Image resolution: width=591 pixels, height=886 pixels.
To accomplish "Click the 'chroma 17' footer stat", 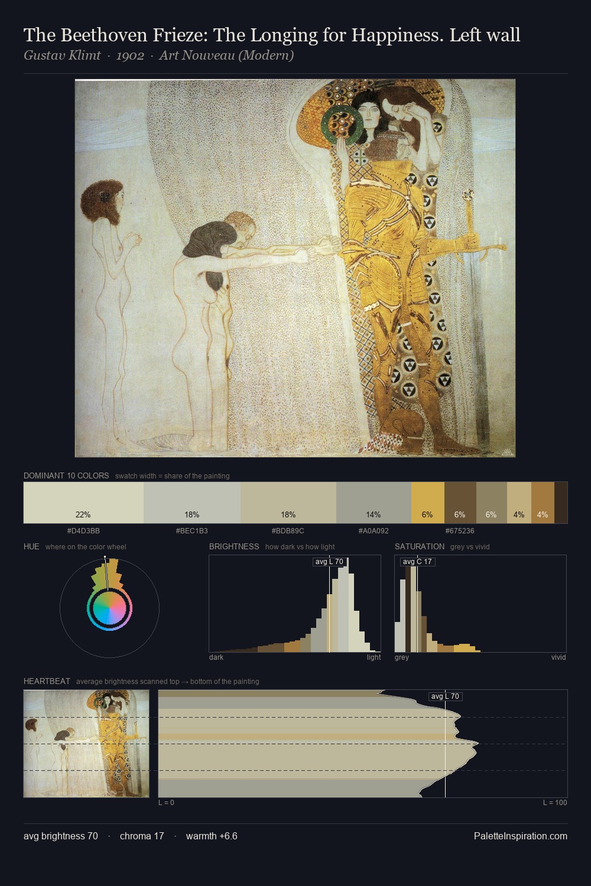I will [x=142, y=836].
